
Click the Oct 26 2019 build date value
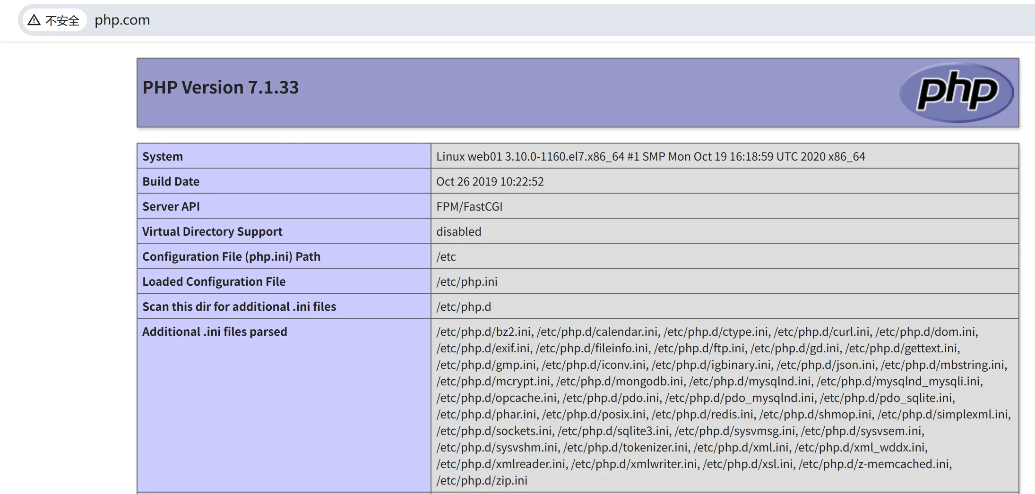[490, 181]
